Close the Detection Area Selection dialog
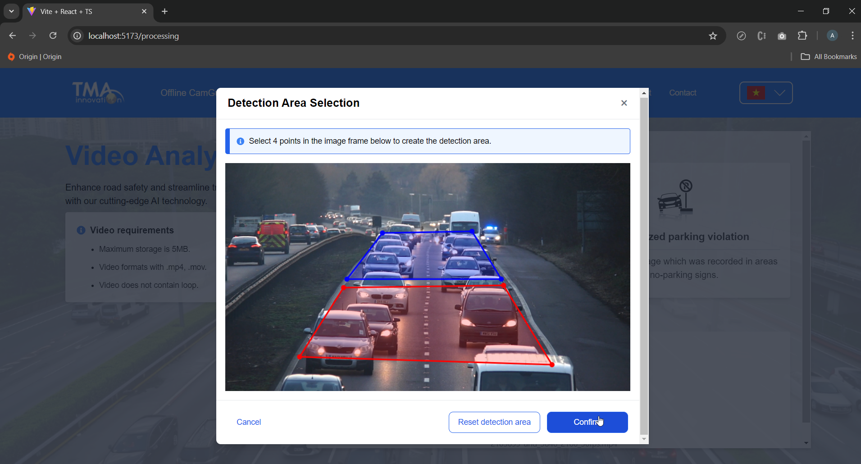This screenshot has width=861, height=464. click(624, 103)
